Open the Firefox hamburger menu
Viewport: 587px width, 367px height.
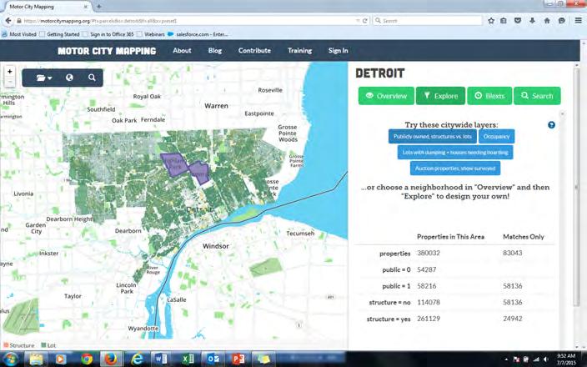(579, 21)
